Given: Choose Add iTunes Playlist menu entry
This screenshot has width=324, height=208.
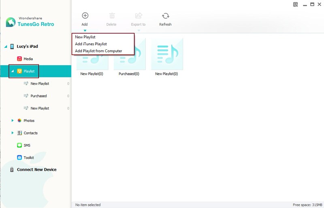Looking at the screenshot, I should coord(91,44).
